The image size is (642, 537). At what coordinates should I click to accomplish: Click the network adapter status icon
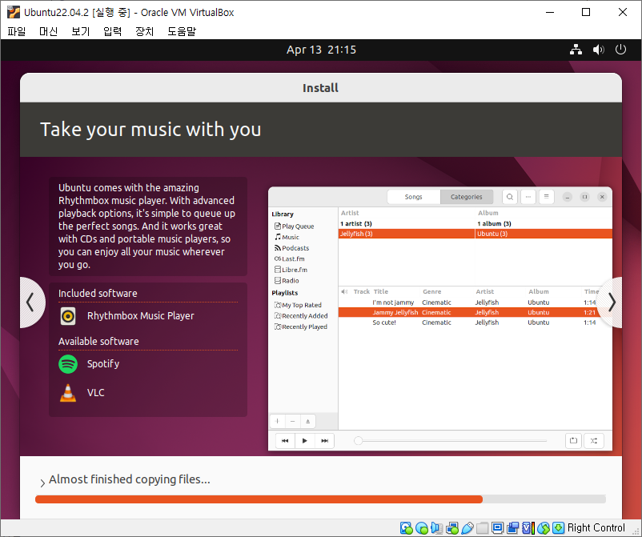tap(452, 528)
